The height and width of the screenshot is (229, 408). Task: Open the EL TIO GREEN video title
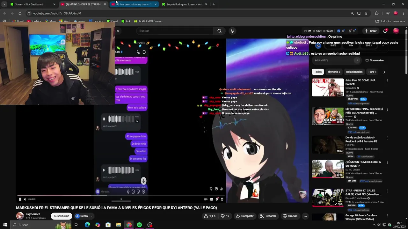pyautogui.click(x=363, y=164)
